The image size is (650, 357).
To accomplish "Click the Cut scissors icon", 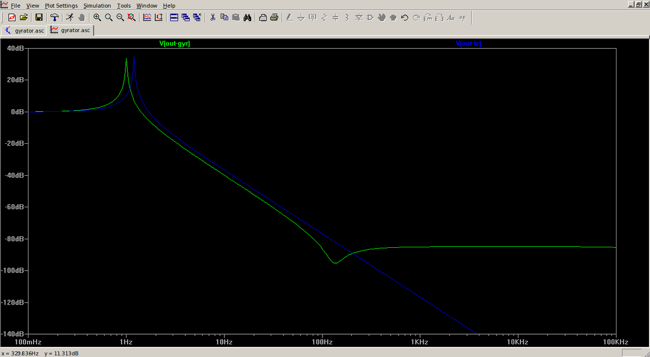I will 213,17.
